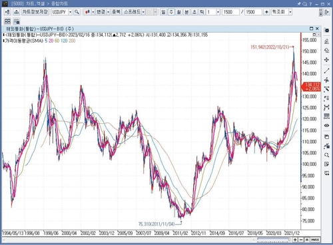Click the zoom magnifier icon in right toolbar
The image size is (333, 245).
[x=326, y=155]
